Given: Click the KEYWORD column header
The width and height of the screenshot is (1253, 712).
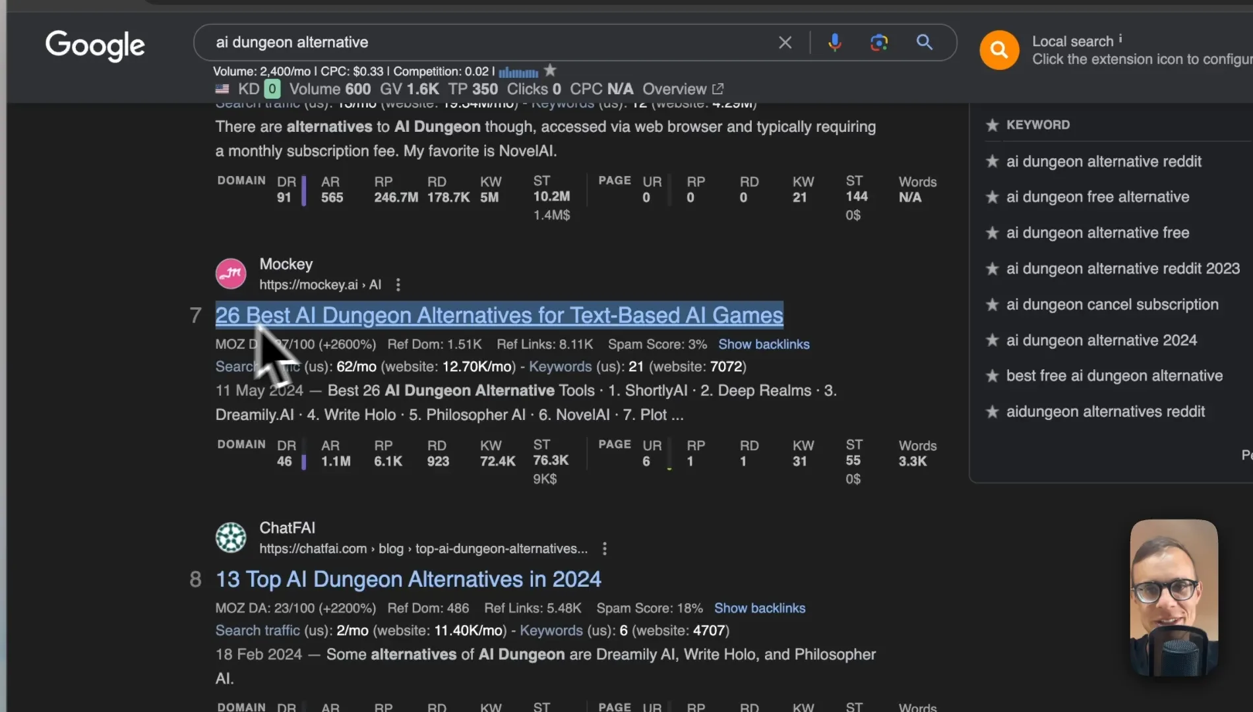Looking at the screenshot, I should (1037, 125).
